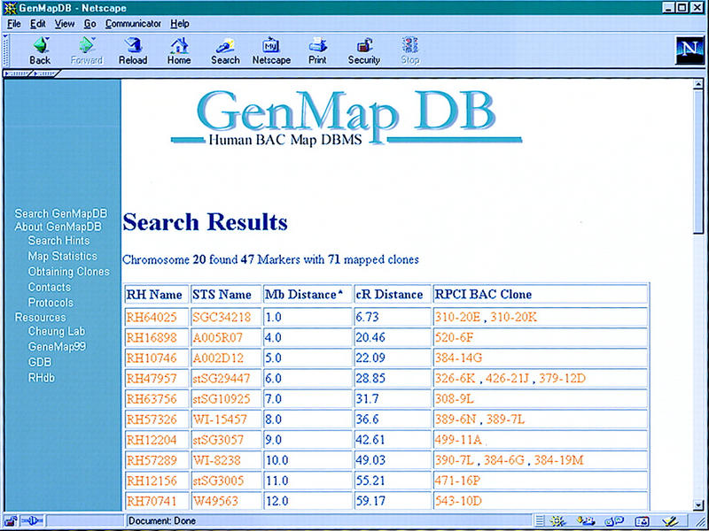The height and width of the screenshot is (531, 709).
Task: Click STS name SGC34218 link
Action: click(222, 317)
